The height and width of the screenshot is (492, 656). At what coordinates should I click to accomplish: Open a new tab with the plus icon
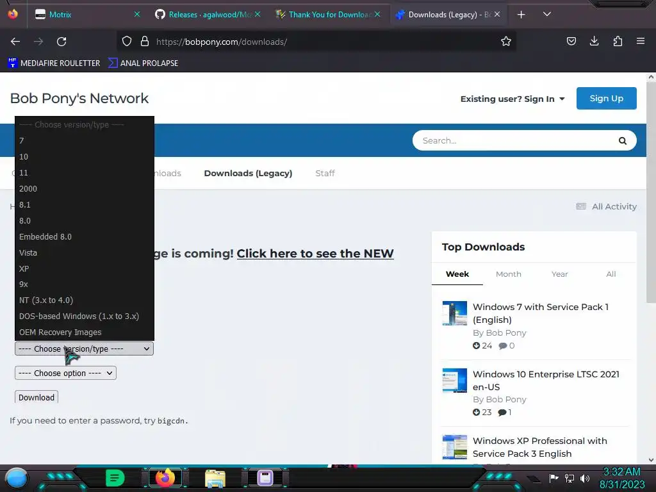coord(521,15)
